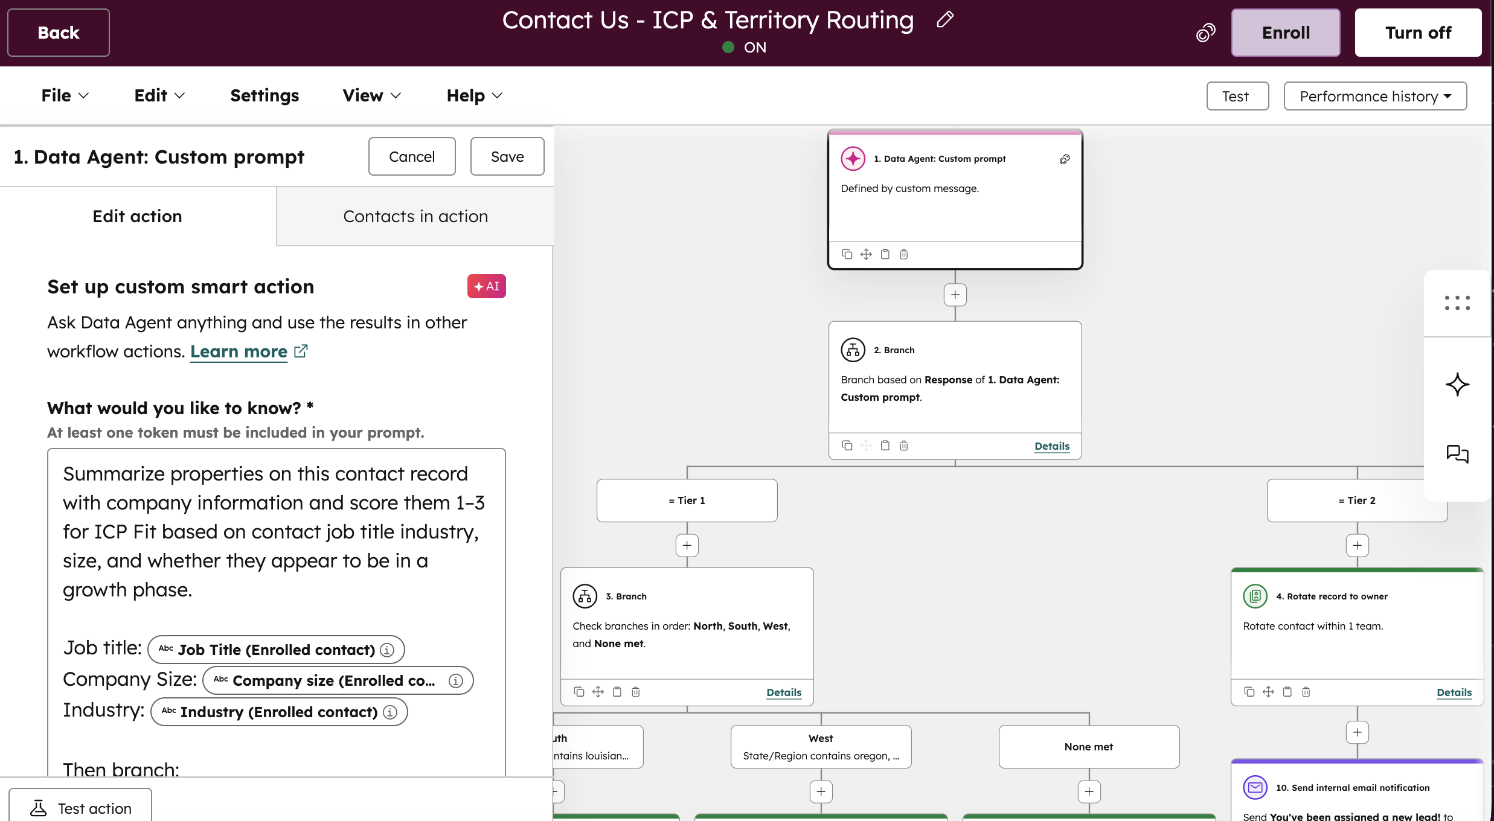
Task: Open the comments icon in right sidebar
Action: coord(1458,455)
